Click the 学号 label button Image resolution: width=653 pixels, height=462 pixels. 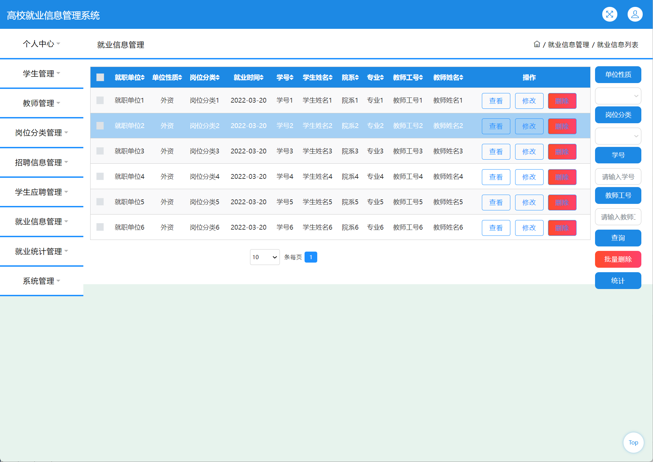click(x=618, y=155)
